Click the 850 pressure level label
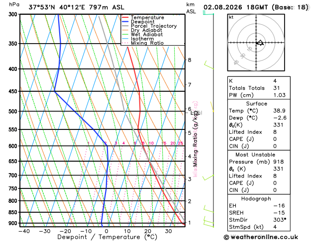 coord(14,212)
